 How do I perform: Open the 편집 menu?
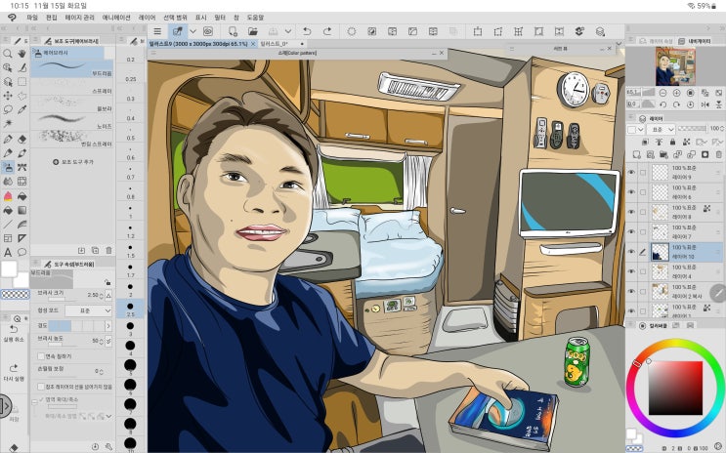point(52,18)
